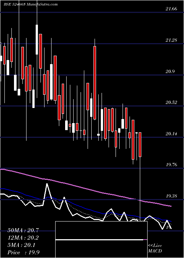This screenshot has width=184, height=258.
Task: Click the 21.66 price axis label
Action: tap(171, 9)
